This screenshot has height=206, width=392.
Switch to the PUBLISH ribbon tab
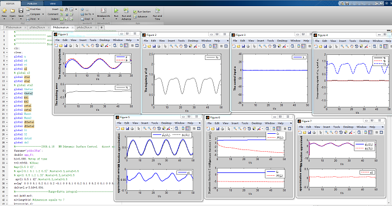point(32,4)
